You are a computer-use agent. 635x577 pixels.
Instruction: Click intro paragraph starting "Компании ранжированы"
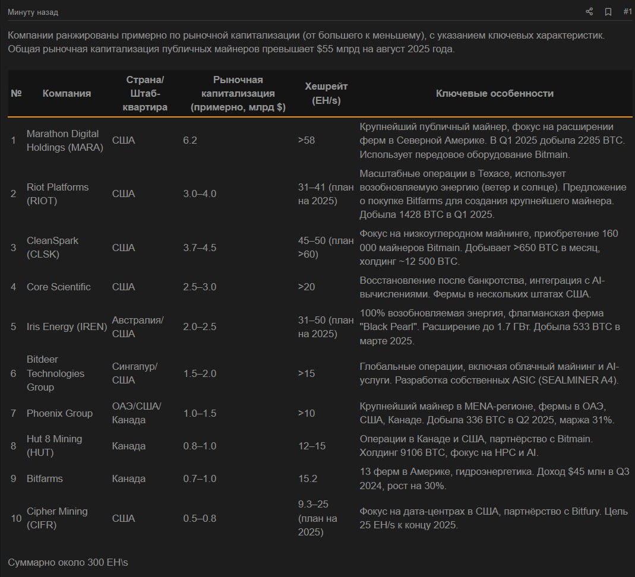pyautogui.click(x=306, y=42)
